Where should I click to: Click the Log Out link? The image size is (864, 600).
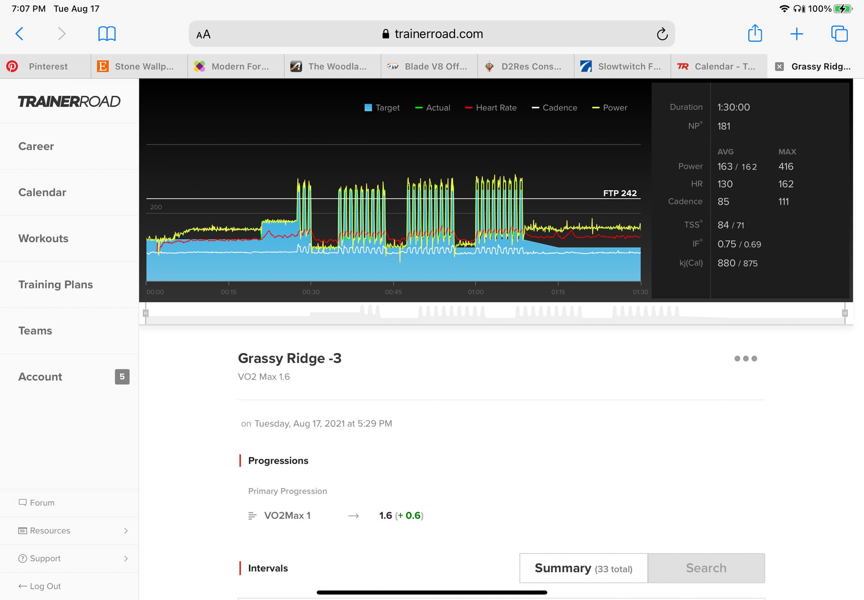pos(40,586)
